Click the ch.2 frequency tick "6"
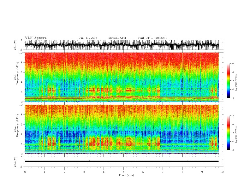250x193 pixels. click(22, 125)
